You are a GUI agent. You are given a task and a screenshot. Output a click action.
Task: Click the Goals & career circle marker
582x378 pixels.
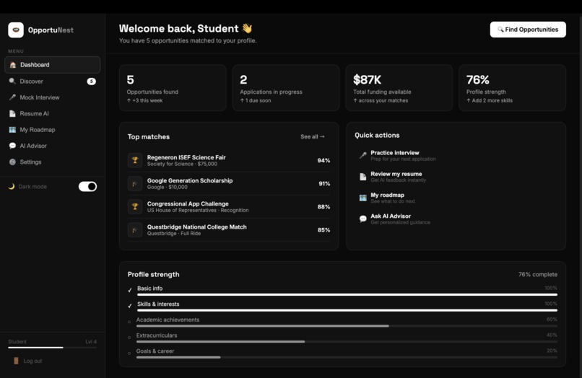pos(129,353)
